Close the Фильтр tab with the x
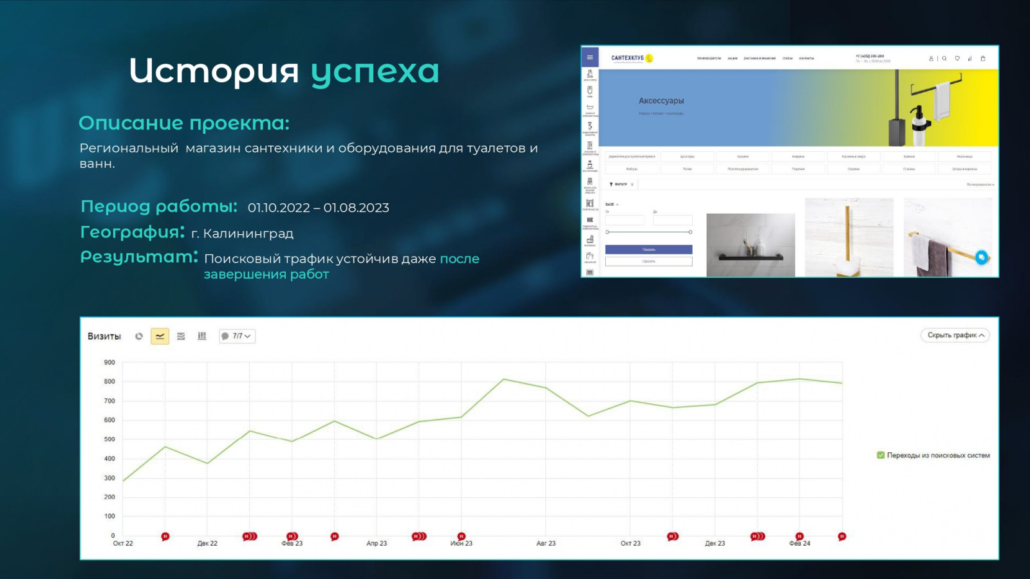Screen dimensions: 1030x579 [x=632, y=185]
